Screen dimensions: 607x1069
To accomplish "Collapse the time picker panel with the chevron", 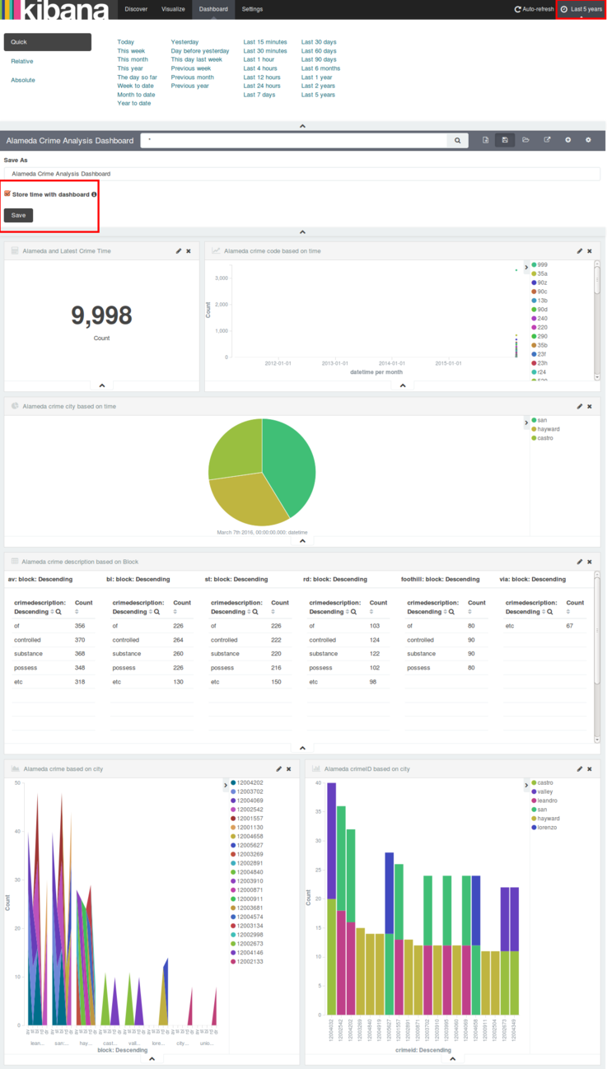I will pos(302,126).
